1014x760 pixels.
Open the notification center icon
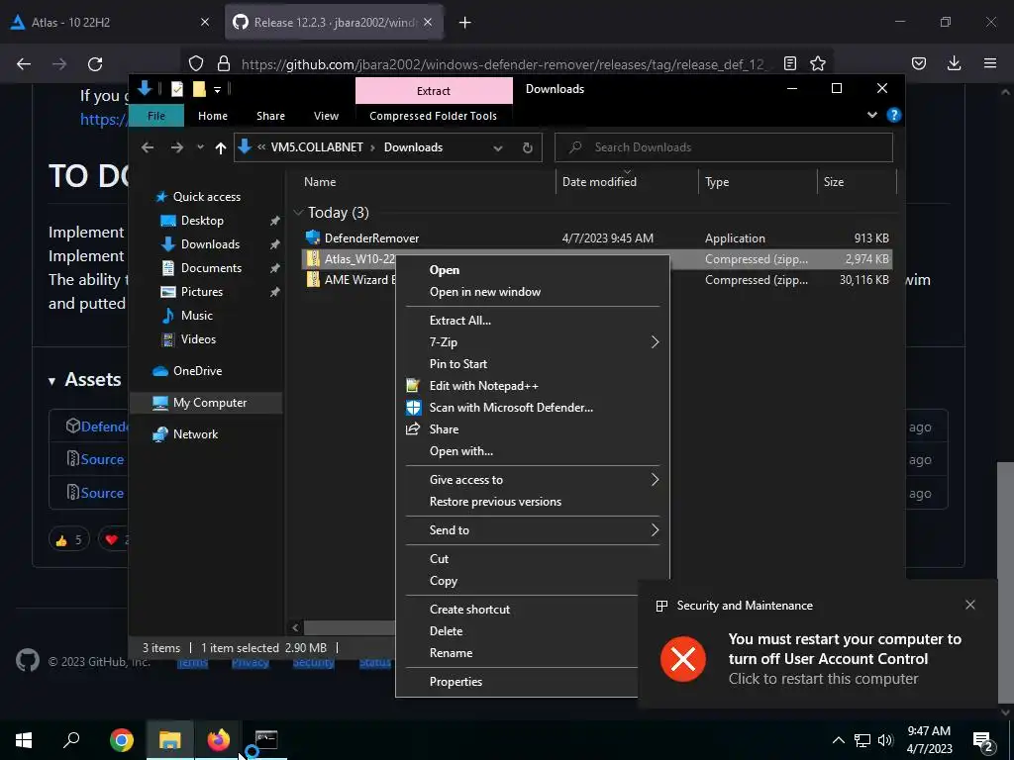pyautogui.click(x=982, y=740)
